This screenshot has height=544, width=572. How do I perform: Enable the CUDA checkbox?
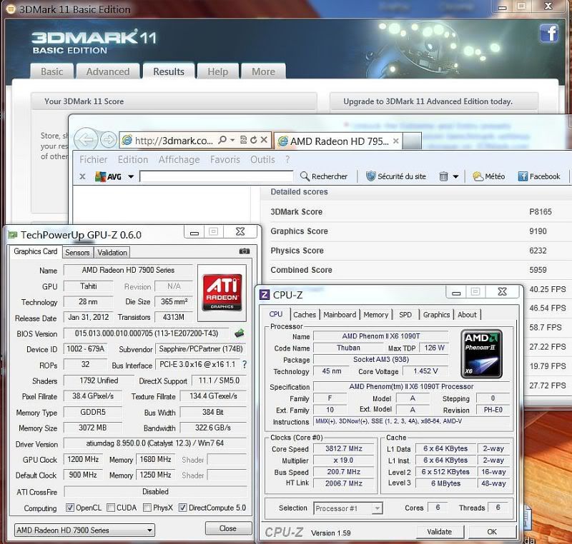point(111,508)
